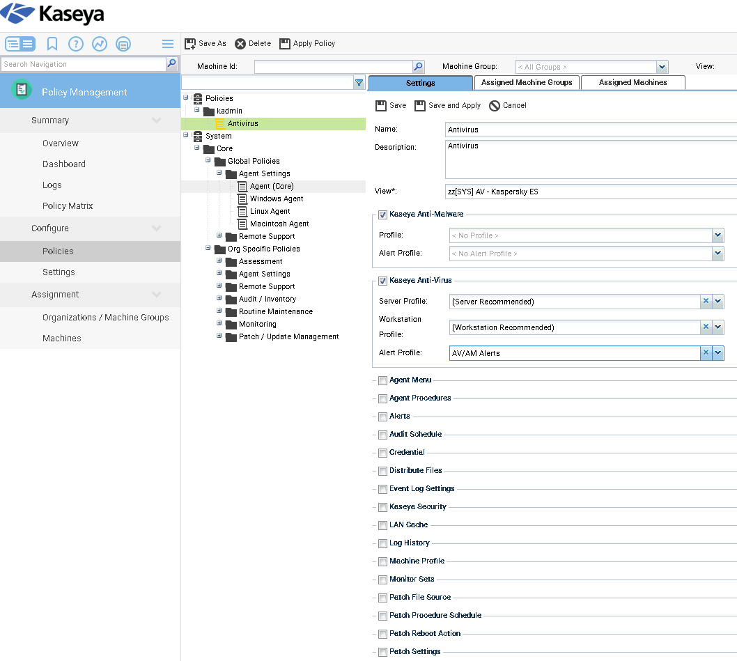Click the Save As toolbar icon

pos(190,44)
